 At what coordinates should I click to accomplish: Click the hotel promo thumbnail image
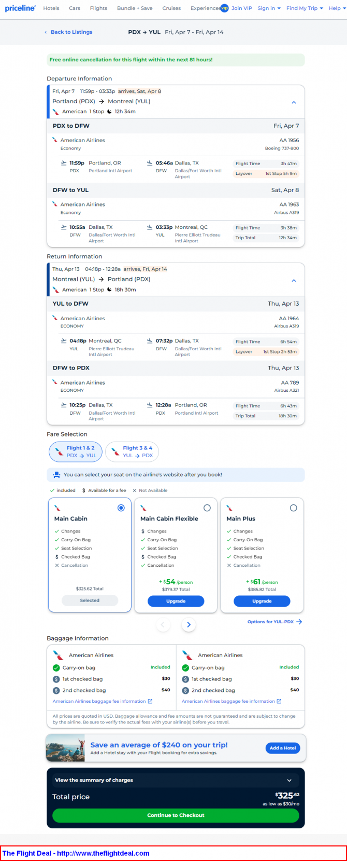click(65, 748)
